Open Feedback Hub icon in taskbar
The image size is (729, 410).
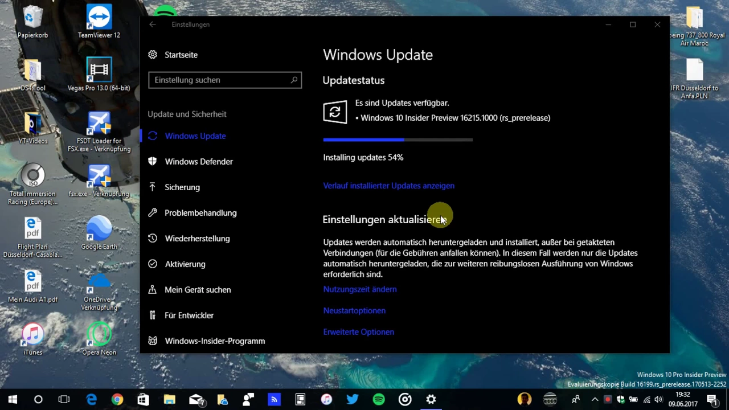pos(248,399)
